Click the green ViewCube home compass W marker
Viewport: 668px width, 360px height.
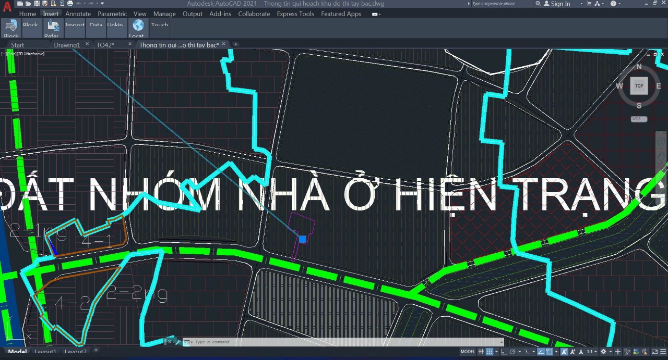620,85
